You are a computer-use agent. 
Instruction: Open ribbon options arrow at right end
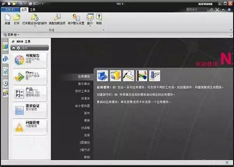(231, 30)
